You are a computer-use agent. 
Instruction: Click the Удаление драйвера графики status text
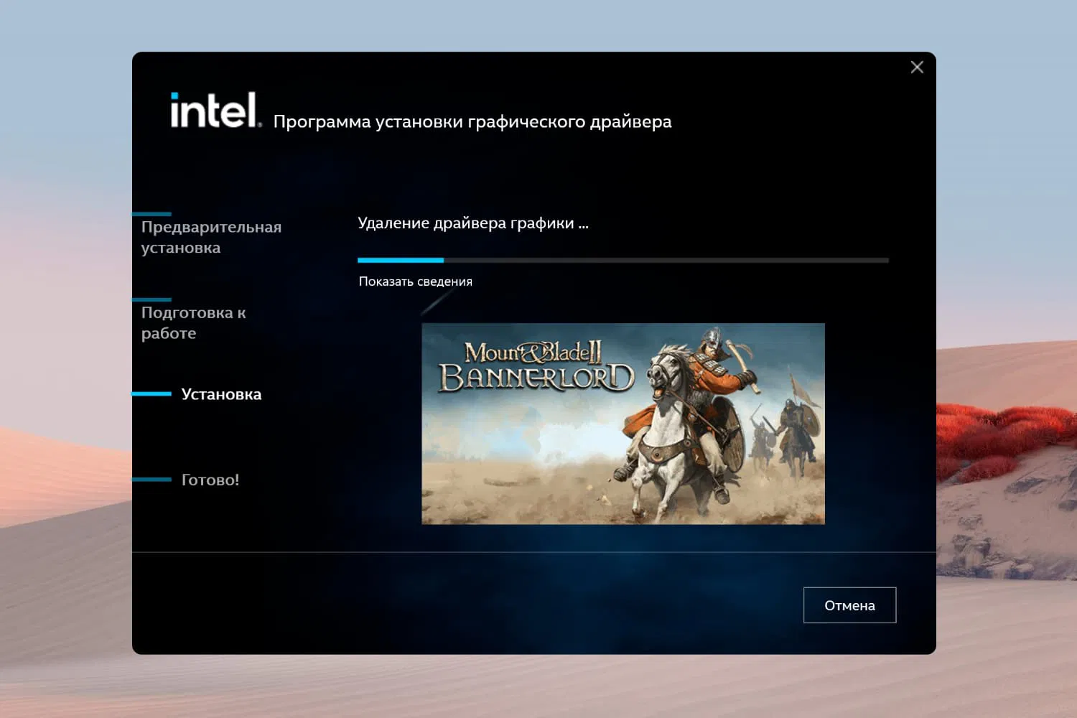pyautogui.click(x=473, y=223)
